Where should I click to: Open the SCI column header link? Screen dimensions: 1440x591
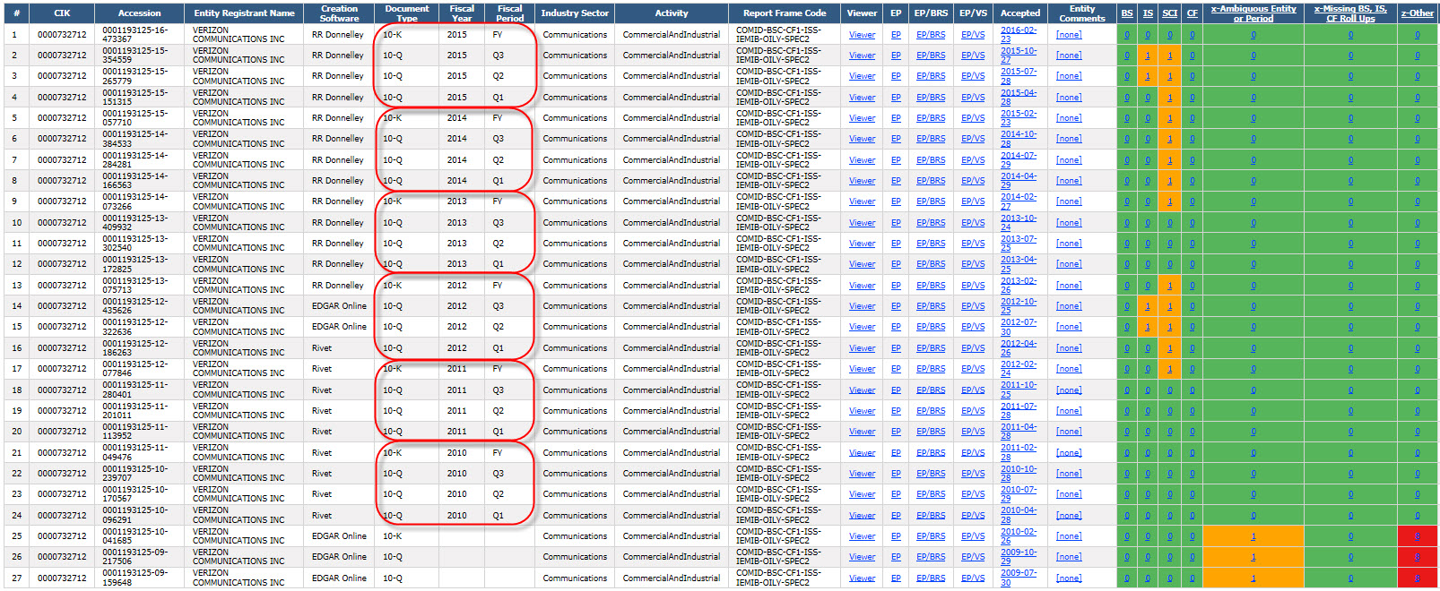[x=1170, y=13]
